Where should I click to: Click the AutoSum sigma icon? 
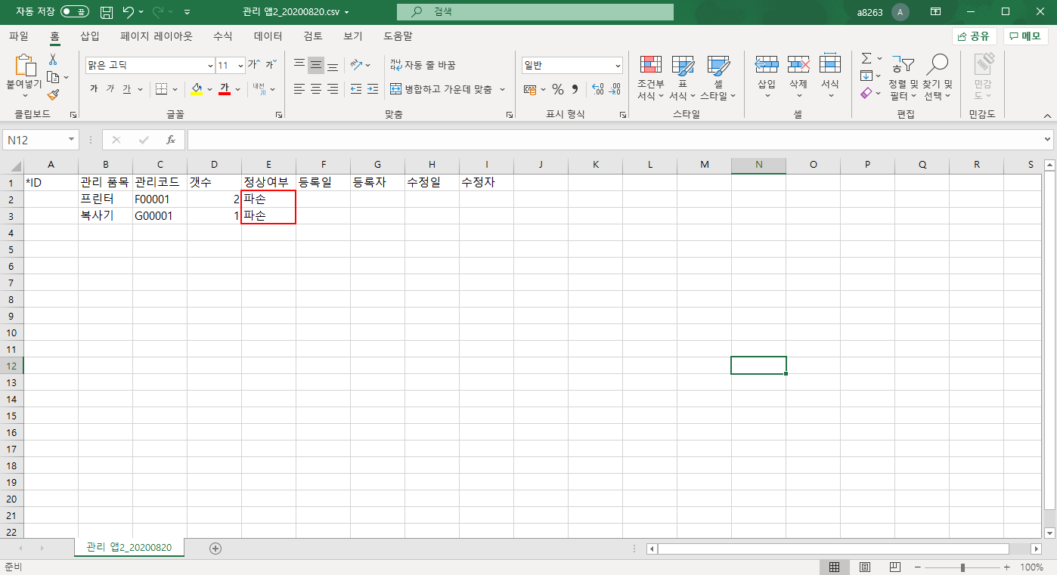pyautogui.click(x=866, y=58)
